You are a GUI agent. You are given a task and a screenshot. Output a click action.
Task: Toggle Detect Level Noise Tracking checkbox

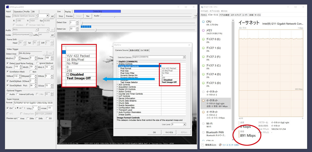coord(7,63)
